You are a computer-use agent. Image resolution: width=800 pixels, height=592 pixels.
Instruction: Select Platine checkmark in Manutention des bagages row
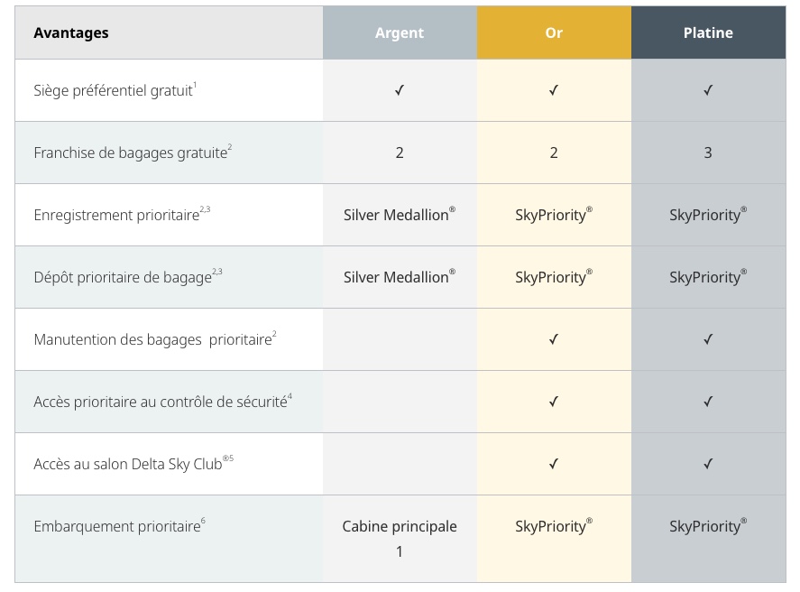coord(708,339)
